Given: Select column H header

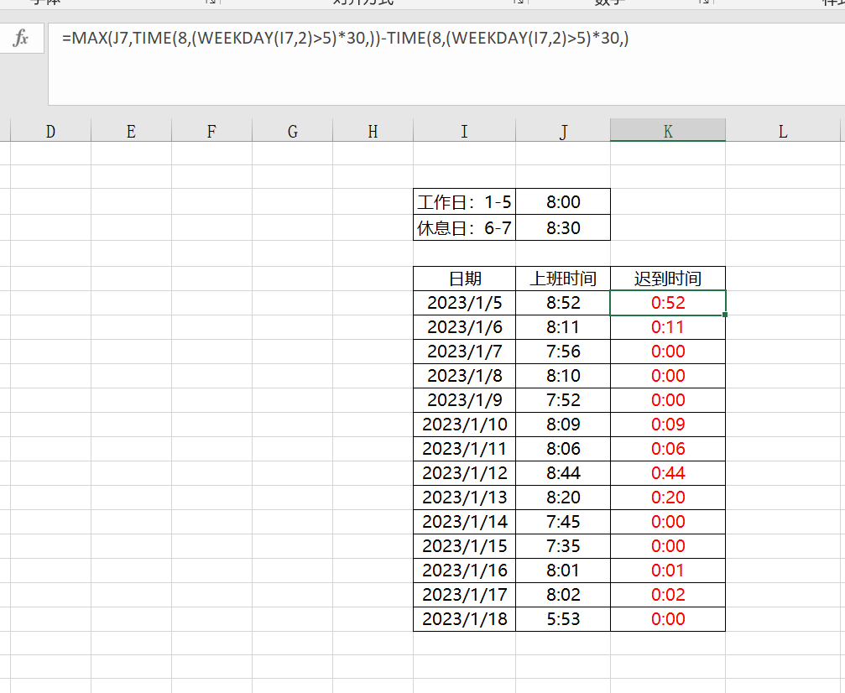Looking at the screenshot, I should 373,131.
